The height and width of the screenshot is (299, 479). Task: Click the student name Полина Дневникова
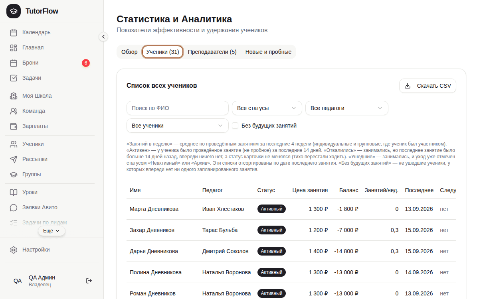click(x=156, y=272)
